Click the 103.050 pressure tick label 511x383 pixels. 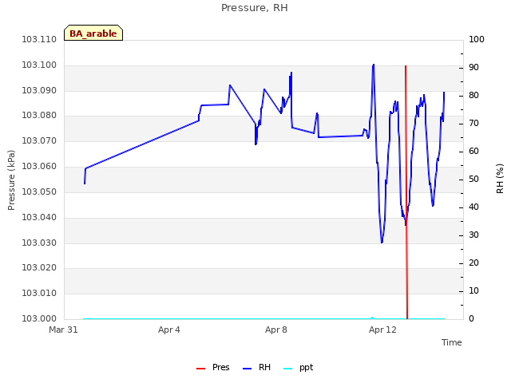coord(39,191)
